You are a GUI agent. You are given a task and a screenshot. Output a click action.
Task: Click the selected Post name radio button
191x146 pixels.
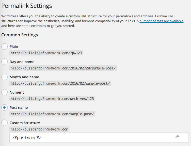[4, 107]
